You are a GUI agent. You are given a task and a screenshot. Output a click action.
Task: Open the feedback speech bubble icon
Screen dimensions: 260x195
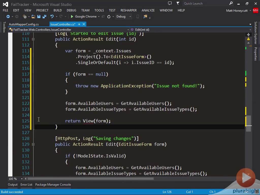[x=170, y=3]
